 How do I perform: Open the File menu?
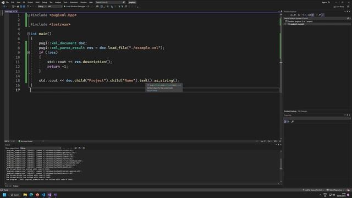[x=7, y=2]
